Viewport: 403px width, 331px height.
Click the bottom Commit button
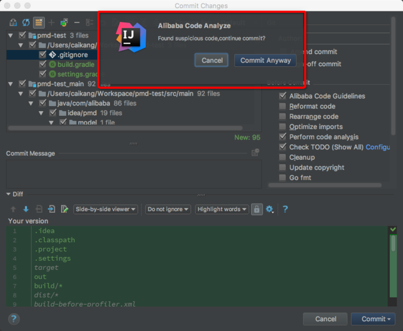373,319
